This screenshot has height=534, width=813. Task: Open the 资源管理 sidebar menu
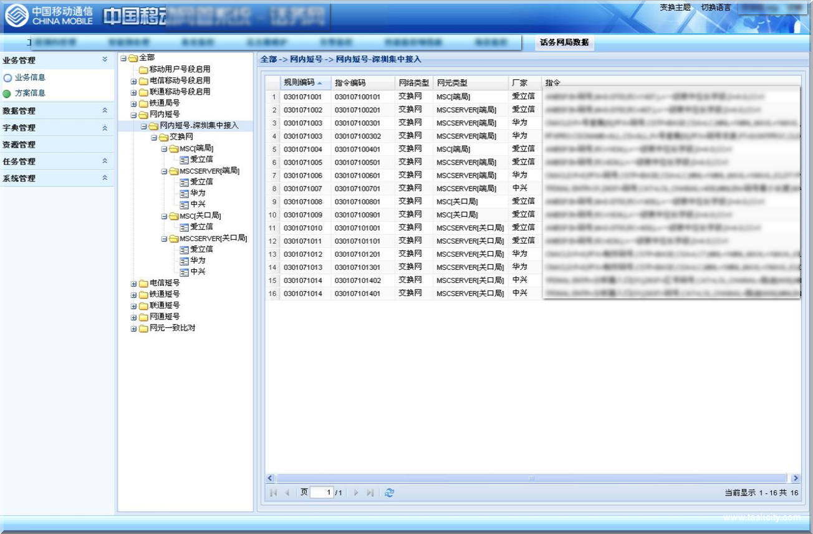[x=19, y=145]
